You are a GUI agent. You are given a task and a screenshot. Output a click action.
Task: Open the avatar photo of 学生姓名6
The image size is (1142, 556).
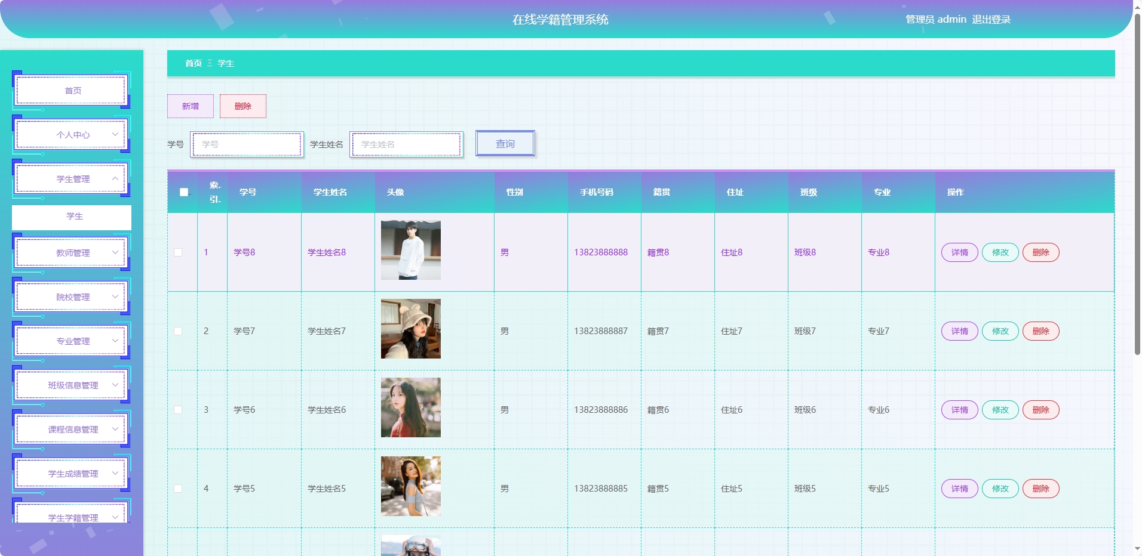click(411, 407)
